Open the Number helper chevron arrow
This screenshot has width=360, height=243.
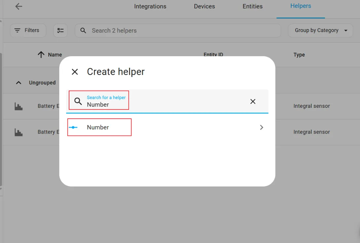coord(261,127)
